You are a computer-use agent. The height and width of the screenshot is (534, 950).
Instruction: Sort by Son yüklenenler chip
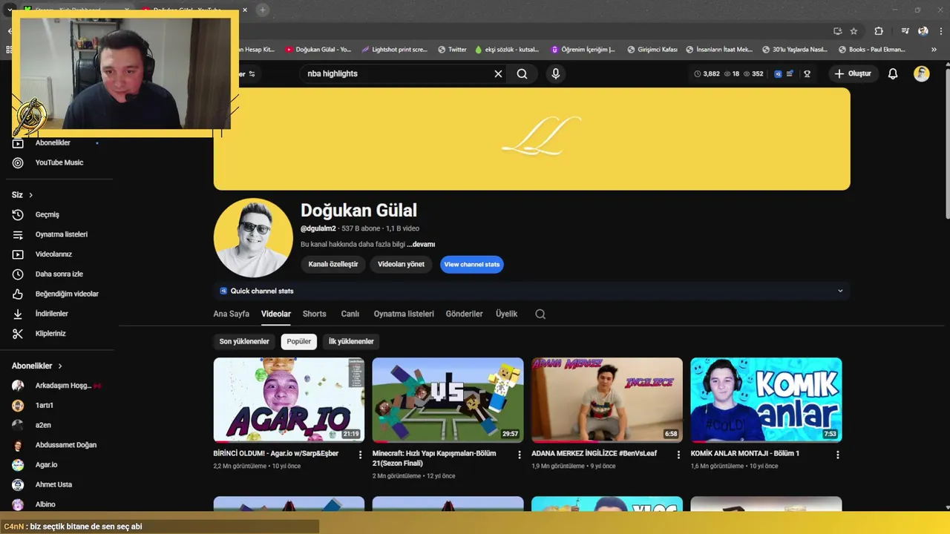pyautogui.click(x=244, y=341)
